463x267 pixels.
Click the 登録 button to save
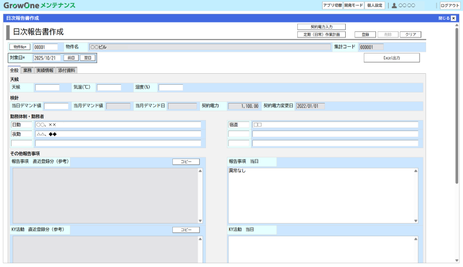coord(365,35)
